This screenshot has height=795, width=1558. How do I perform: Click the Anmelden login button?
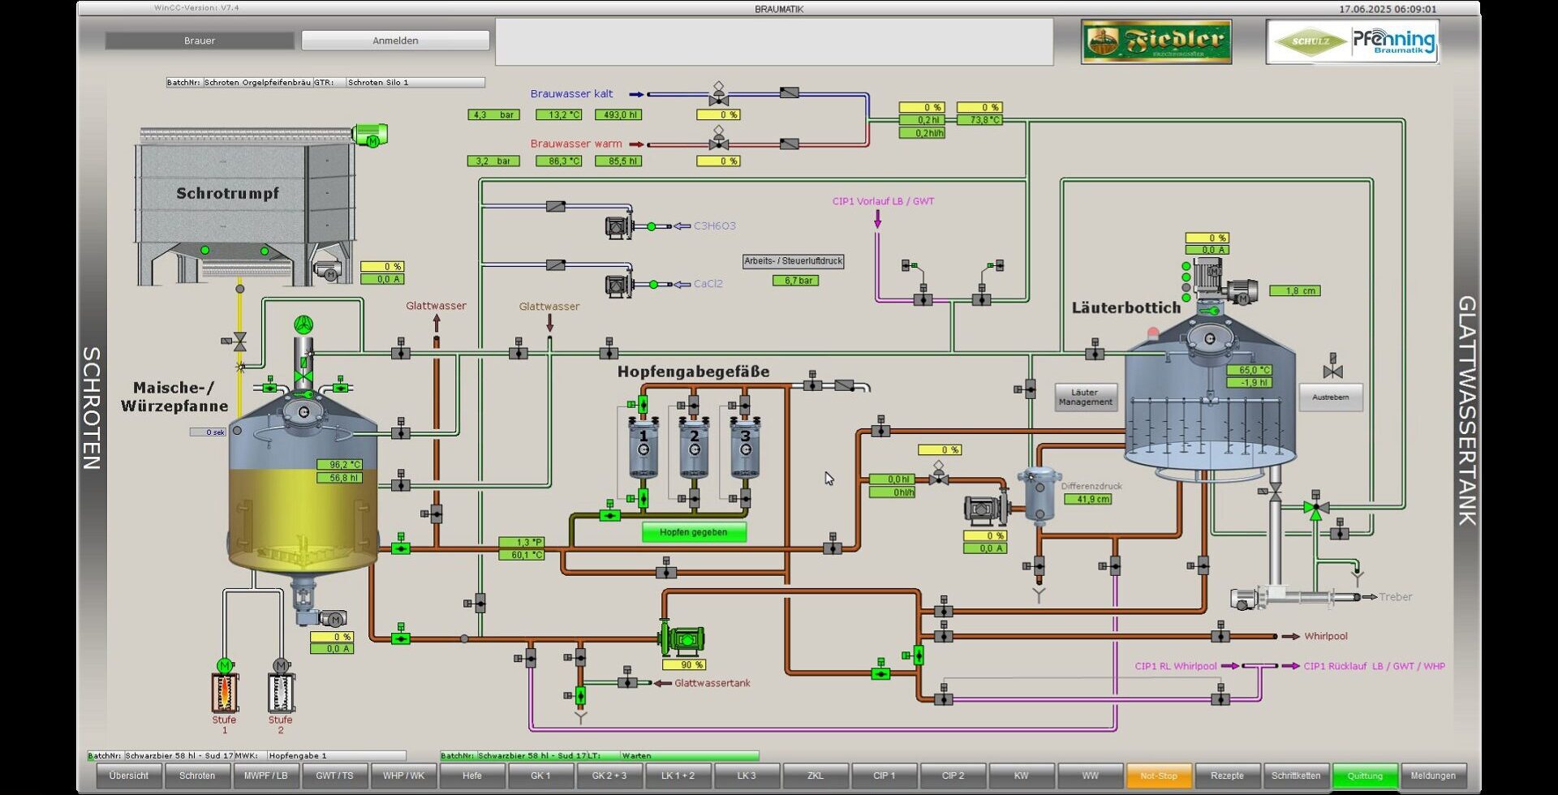(x=395, y=41)
